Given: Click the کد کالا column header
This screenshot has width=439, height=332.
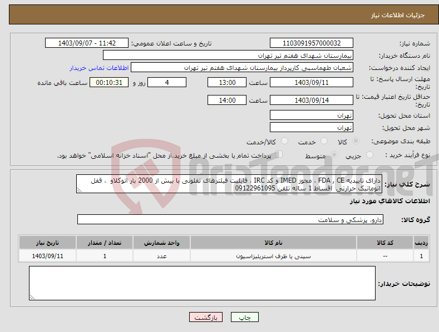Looking at the screenshot, I should 385,243.
